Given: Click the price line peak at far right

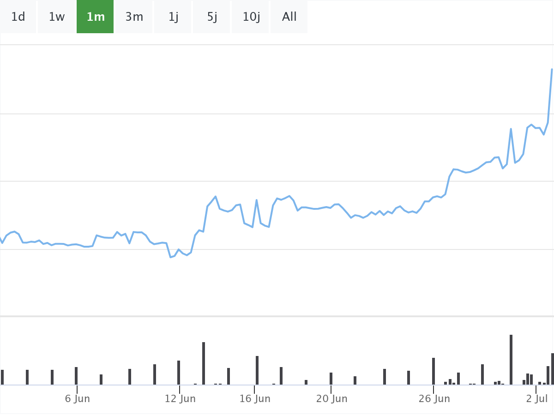Looking at the screenshot, I should point(552,70).
